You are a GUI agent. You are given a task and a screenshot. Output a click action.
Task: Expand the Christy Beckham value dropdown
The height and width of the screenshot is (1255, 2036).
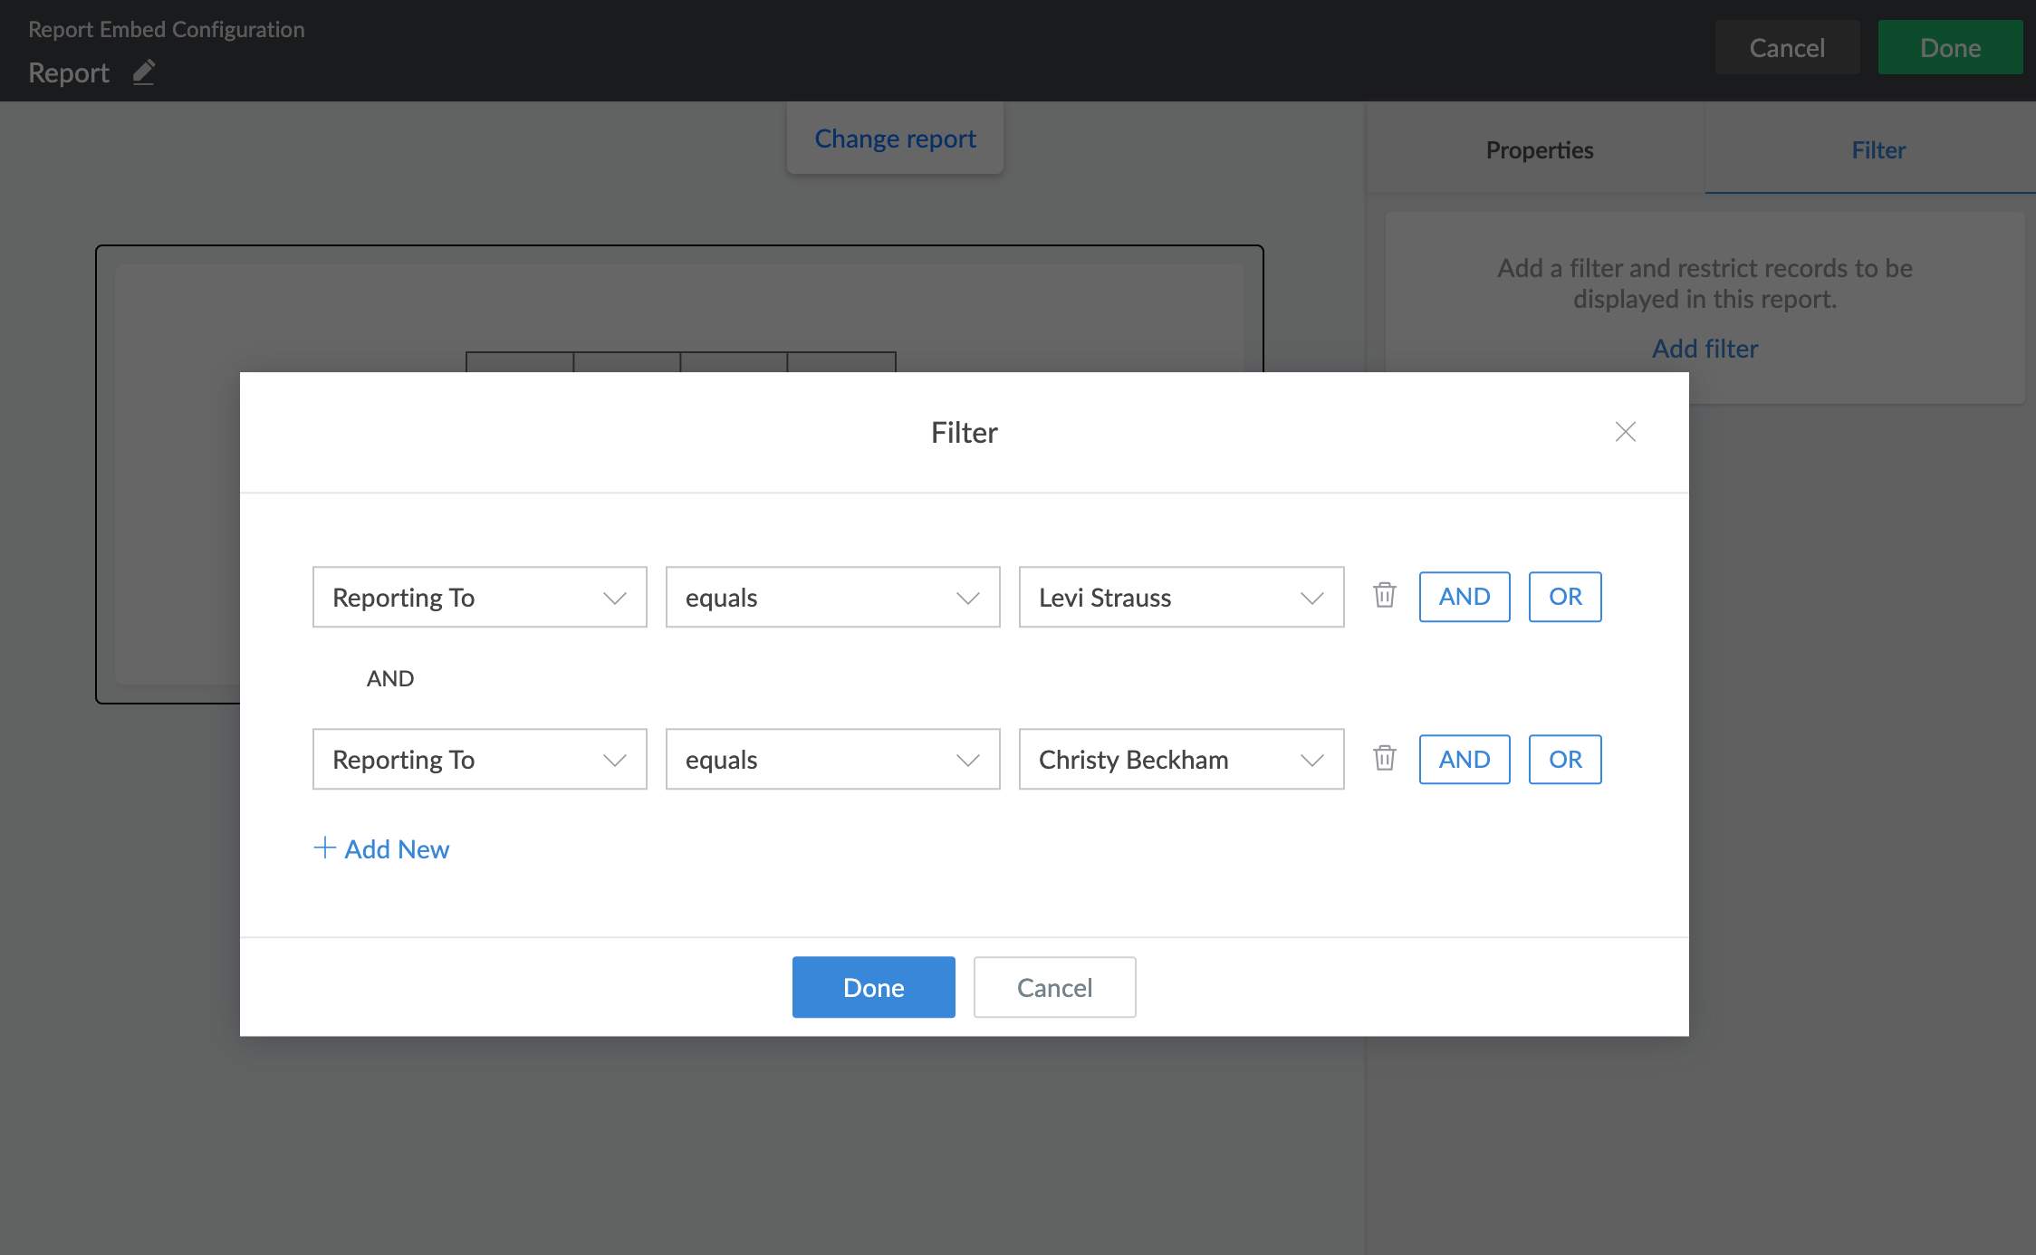point(1181,759)
